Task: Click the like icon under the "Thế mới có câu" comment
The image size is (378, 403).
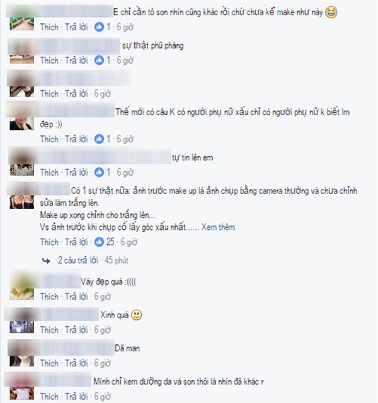Action: [x=99, y=139]
